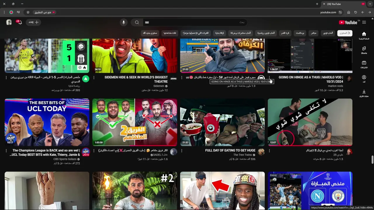Click the YouTube logo

tap(348, 22)
